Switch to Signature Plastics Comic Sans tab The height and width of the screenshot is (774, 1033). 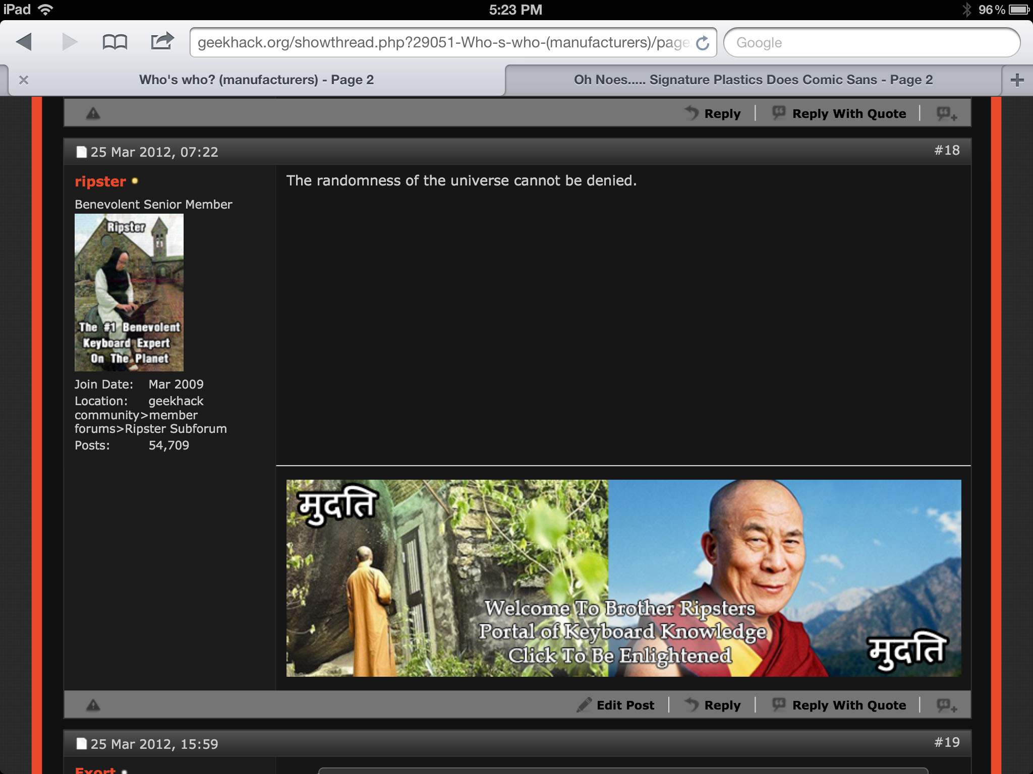(x=753, y=80)
